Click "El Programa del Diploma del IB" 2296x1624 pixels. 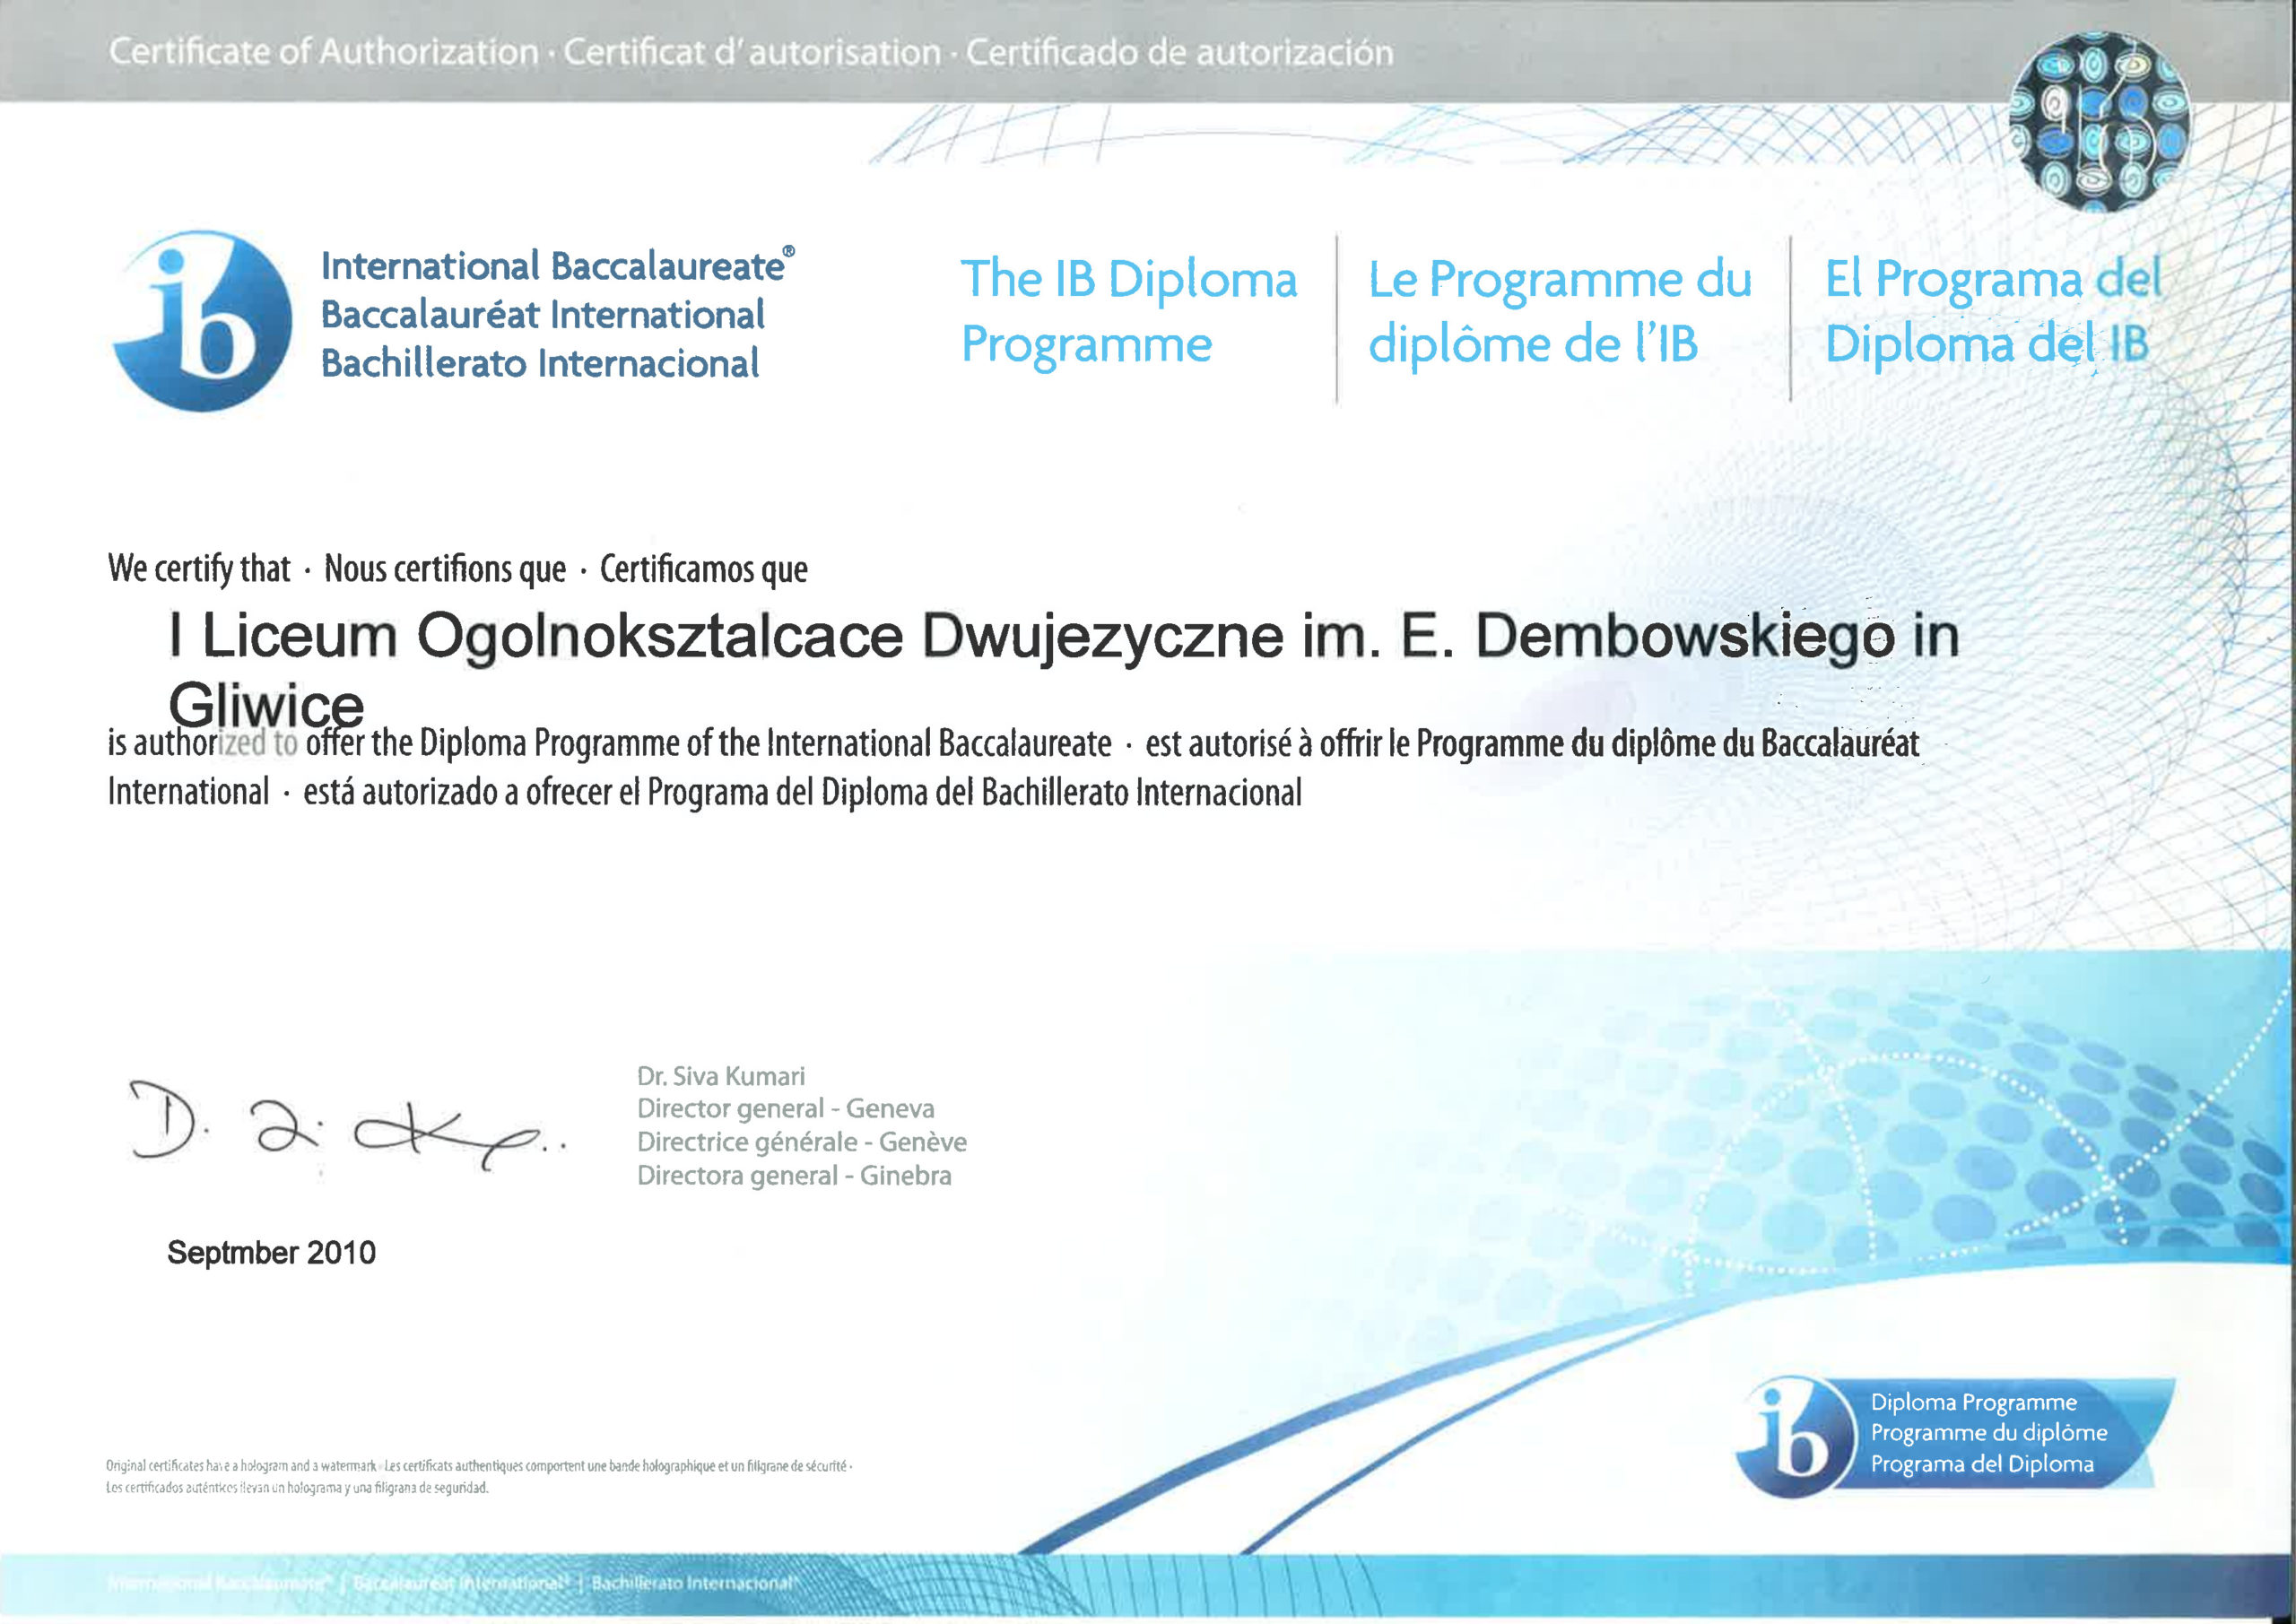point(1993,312)
